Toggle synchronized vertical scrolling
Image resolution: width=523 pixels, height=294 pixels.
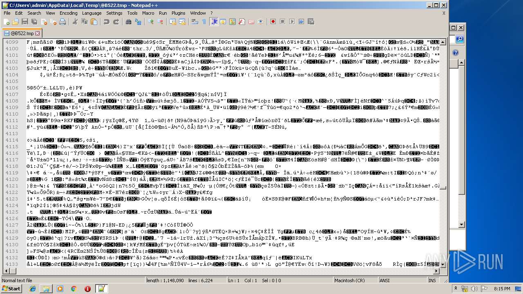click(173, 22)
